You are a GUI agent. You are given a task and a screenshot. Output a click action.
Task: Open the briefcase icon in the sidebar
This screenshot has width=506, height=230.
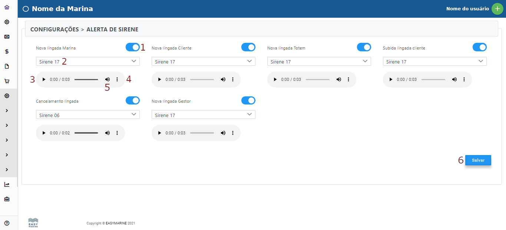7,199
